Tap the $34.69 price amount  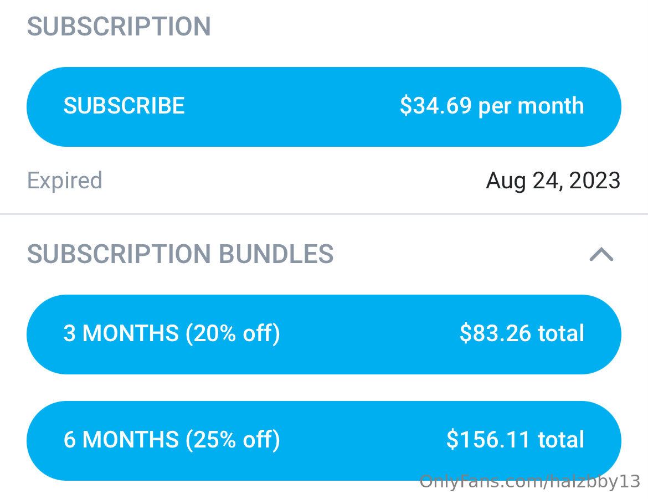point(436,106)
